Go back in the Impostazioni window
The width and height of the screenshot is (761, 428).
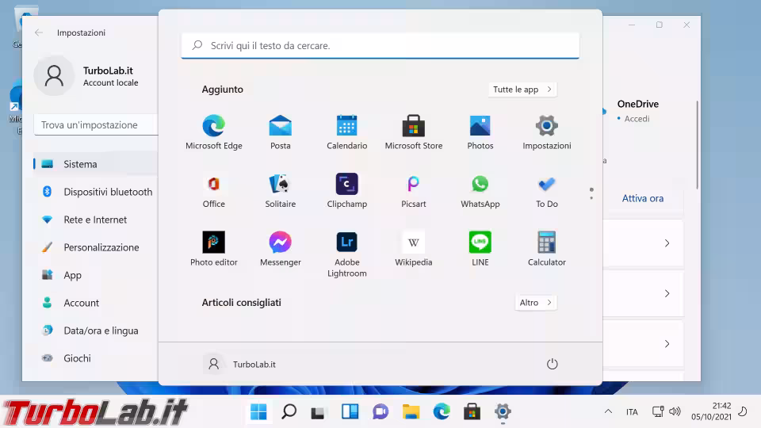[39, 32]
